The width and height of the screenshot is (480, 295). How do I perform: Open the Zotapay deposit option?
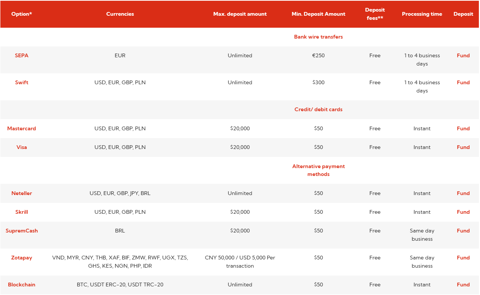(22, 258)
